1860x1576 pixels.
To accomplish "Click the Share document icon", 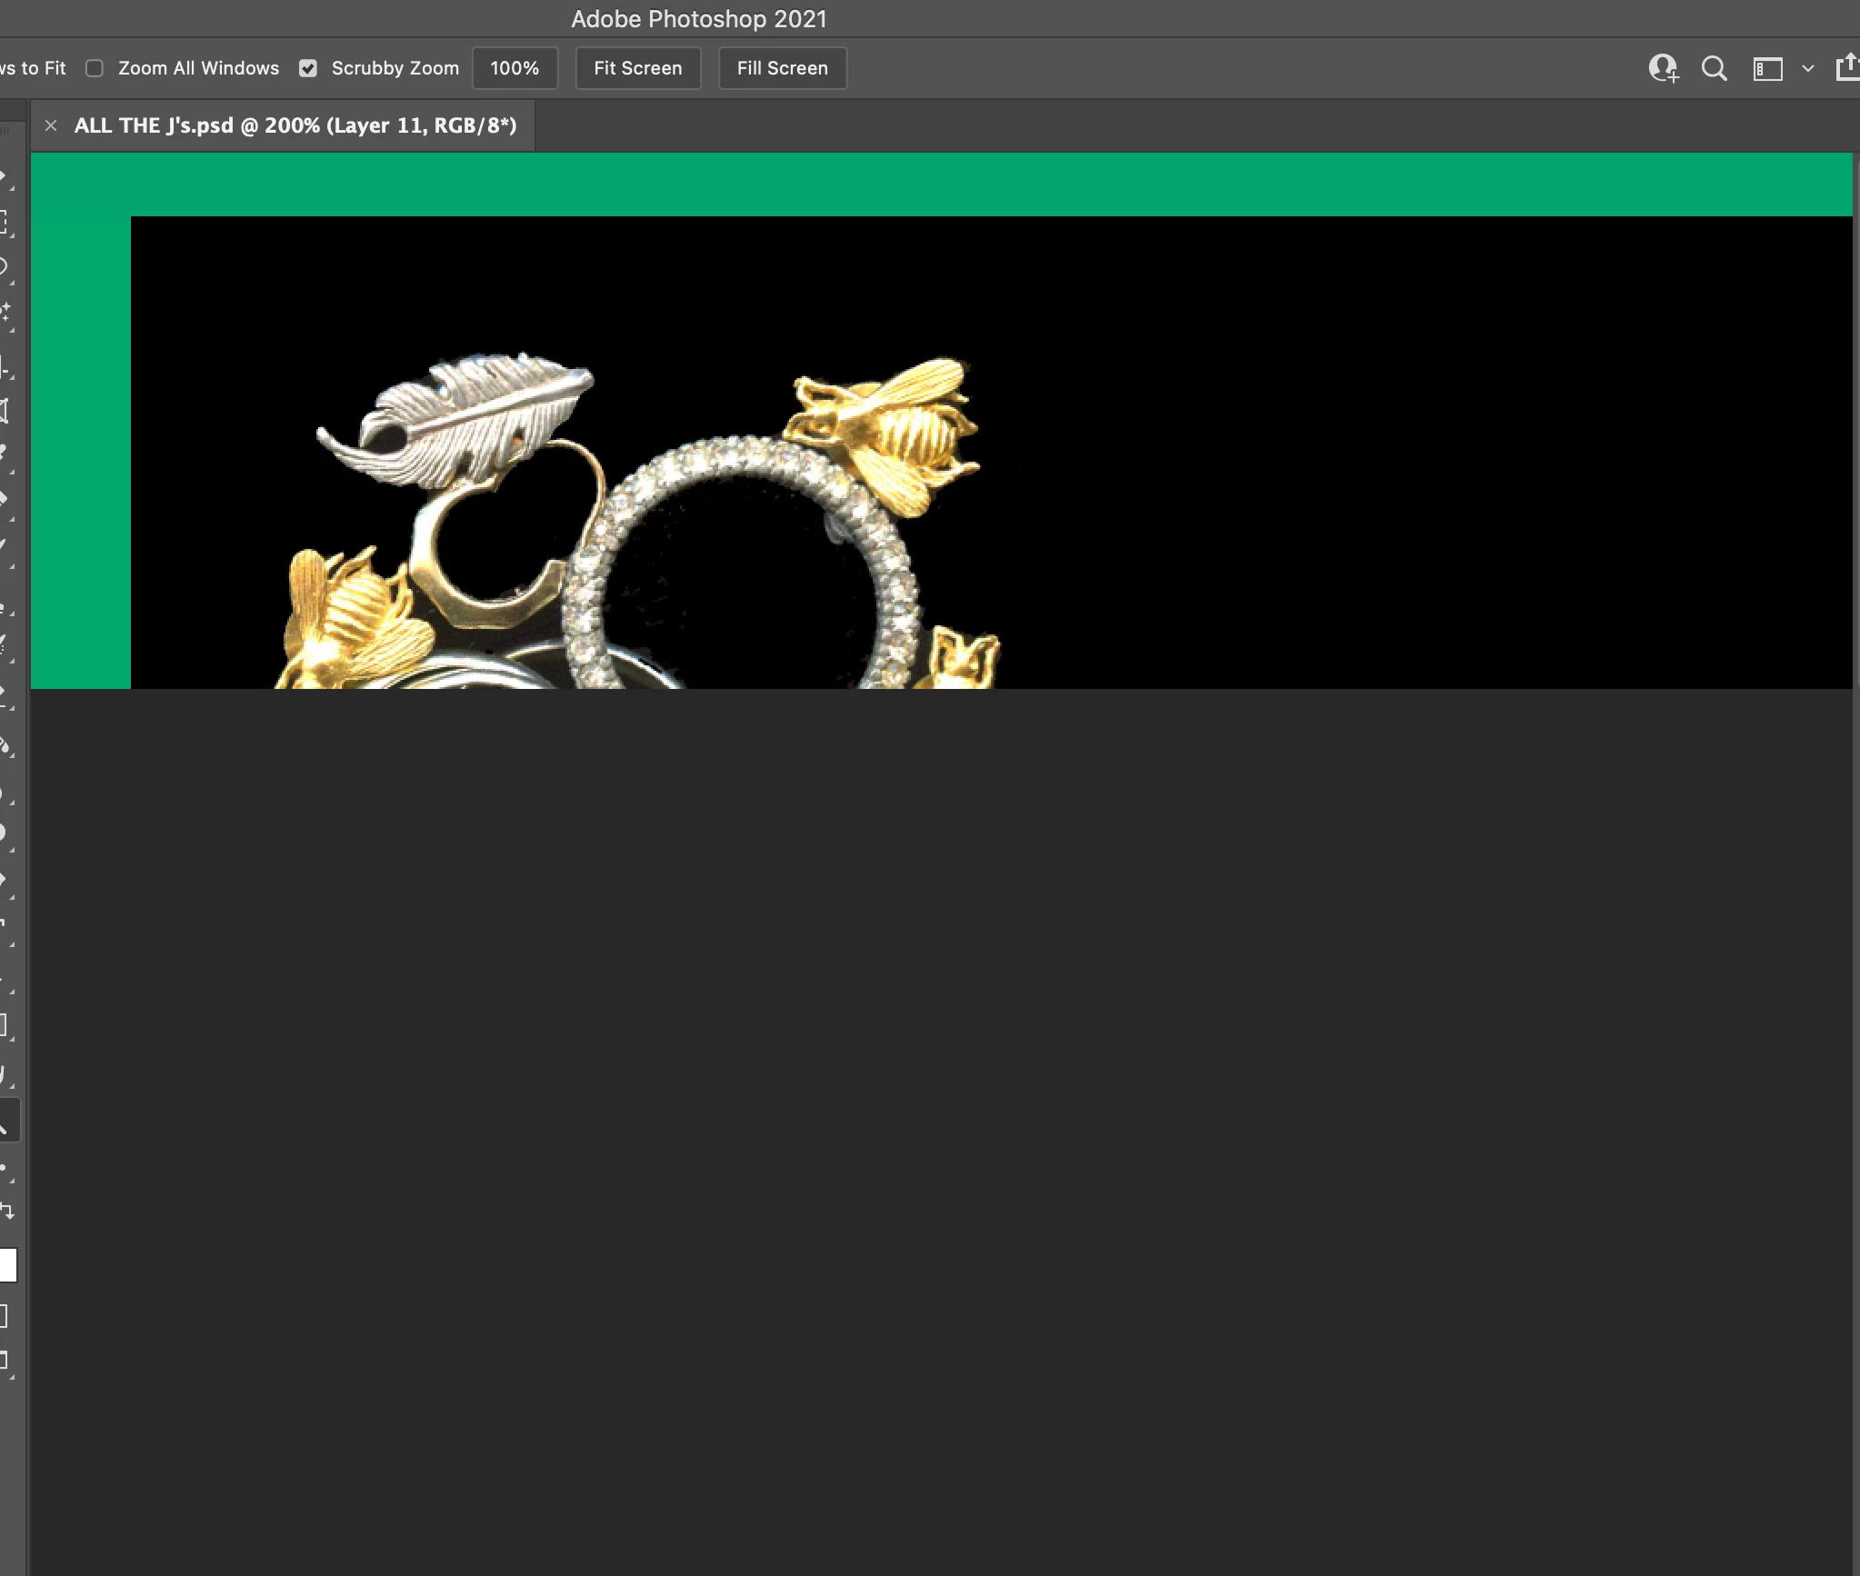I will tap(1848, 67).
